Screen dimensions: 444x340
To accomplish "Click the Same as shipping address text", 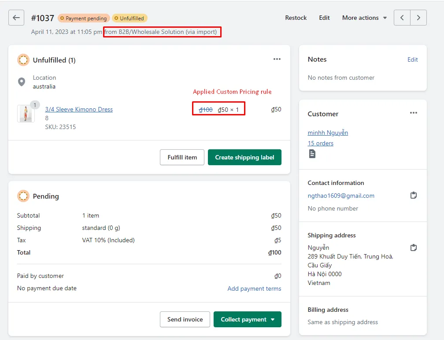I will [x=343, y=322].
